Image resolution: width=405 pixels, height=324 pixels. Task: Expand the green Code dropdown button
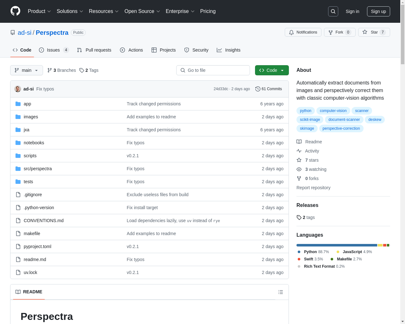click(x=272, y=70)
